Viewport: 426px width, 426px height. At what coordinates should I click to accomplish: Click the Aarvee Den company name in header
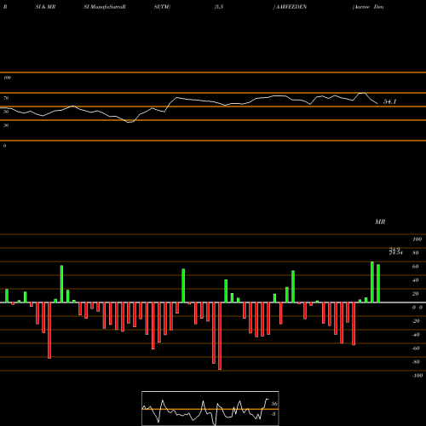click(x=368, y=7)
